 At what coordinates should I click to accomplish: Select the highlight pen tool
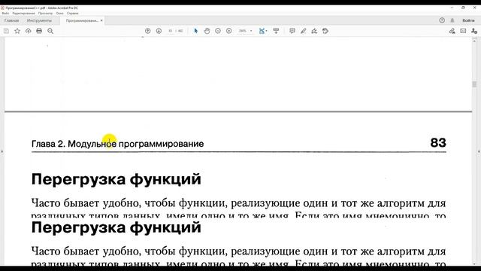coord(304,31)
